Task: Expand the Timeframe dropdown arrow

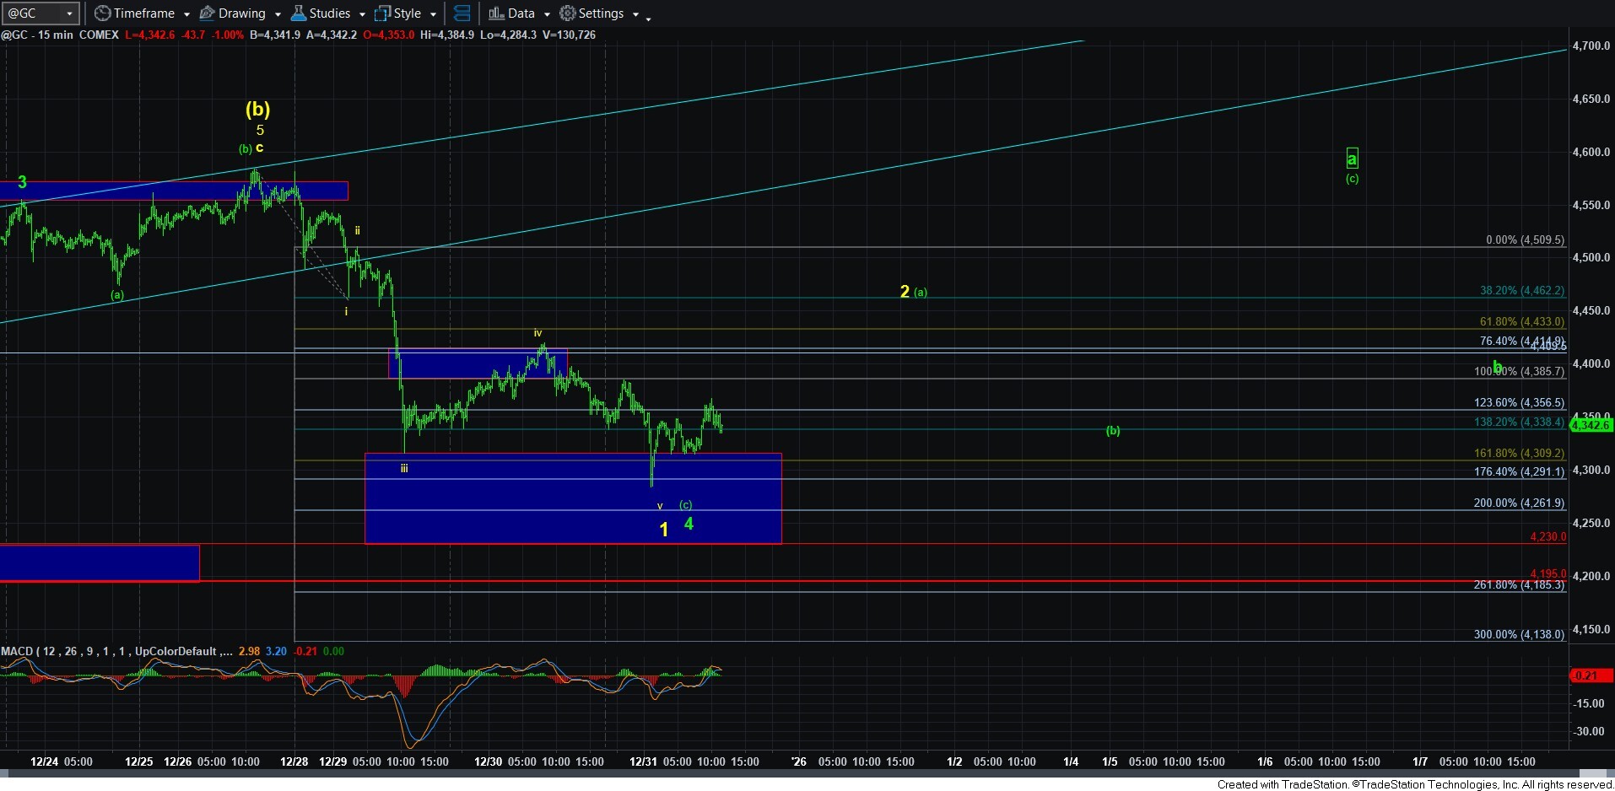Action: [186, 14]
